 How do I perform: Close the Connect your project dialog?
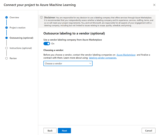(x=154, y=5)
